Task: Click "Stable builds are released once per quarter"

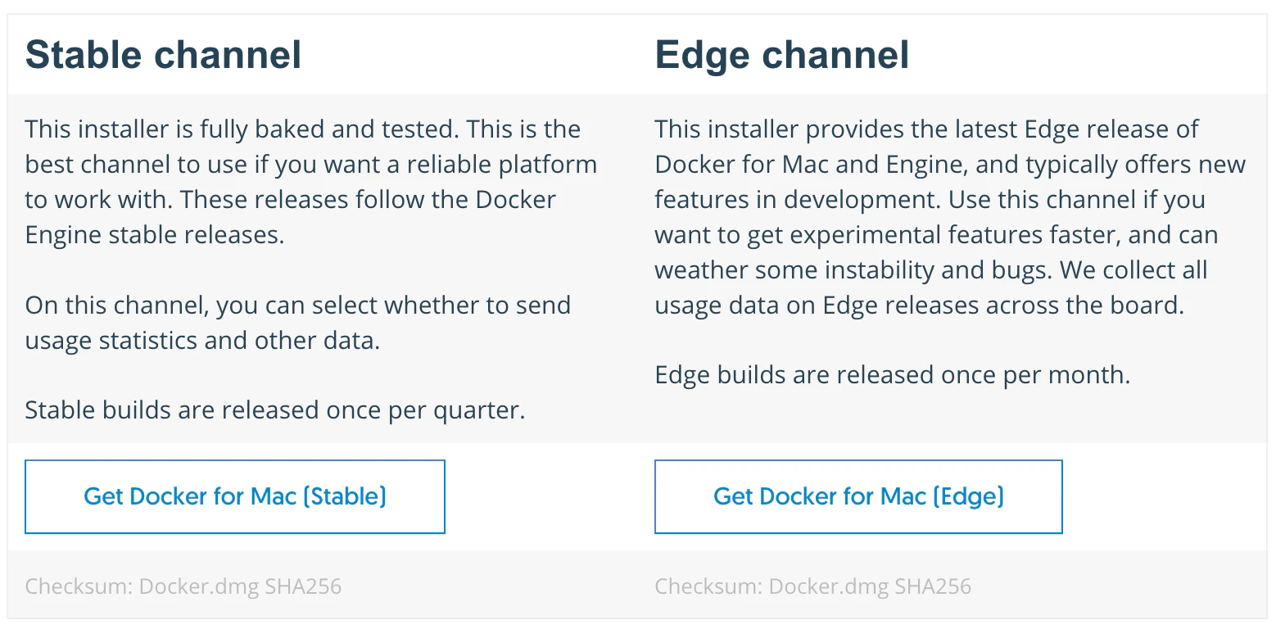Action: 275,410
